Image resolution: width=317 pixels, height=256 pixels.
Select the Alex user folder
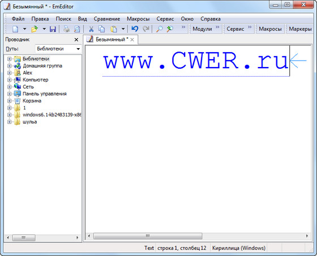point(28,73)
